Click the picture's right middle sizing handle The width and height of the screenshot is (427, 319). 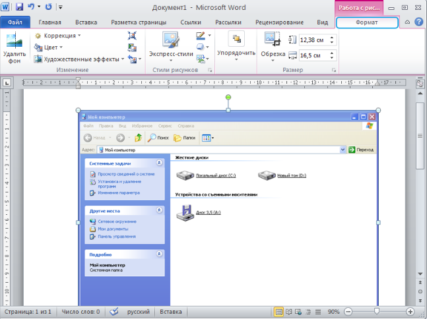pyautogui.click(x=378, y=223)
